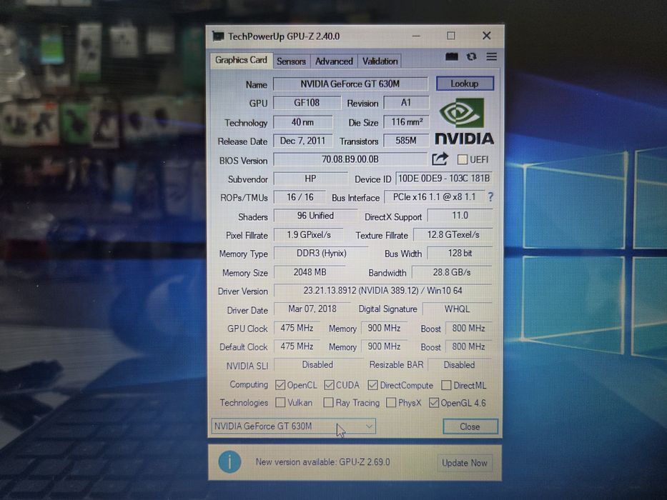Click the Update Now button
The width and height of the screenshot is (667, 500).
465,463
